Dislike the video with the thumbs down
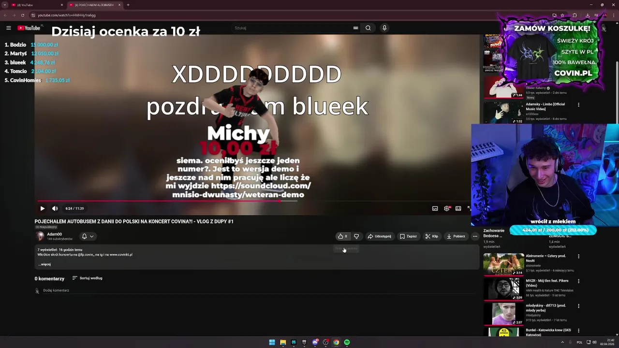The height and width of the screenshot is (348, 619). pos(356,236)
